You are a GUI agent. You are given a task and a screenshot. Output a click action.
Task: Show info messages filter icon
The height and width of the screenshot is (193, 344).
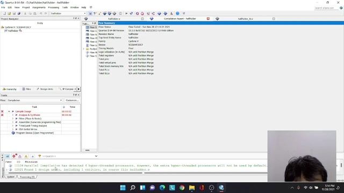32,156
